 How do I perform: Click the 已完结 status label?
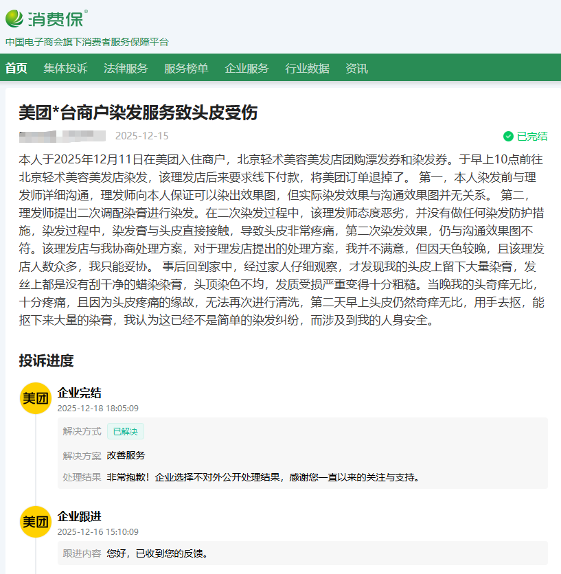point(532,136)
